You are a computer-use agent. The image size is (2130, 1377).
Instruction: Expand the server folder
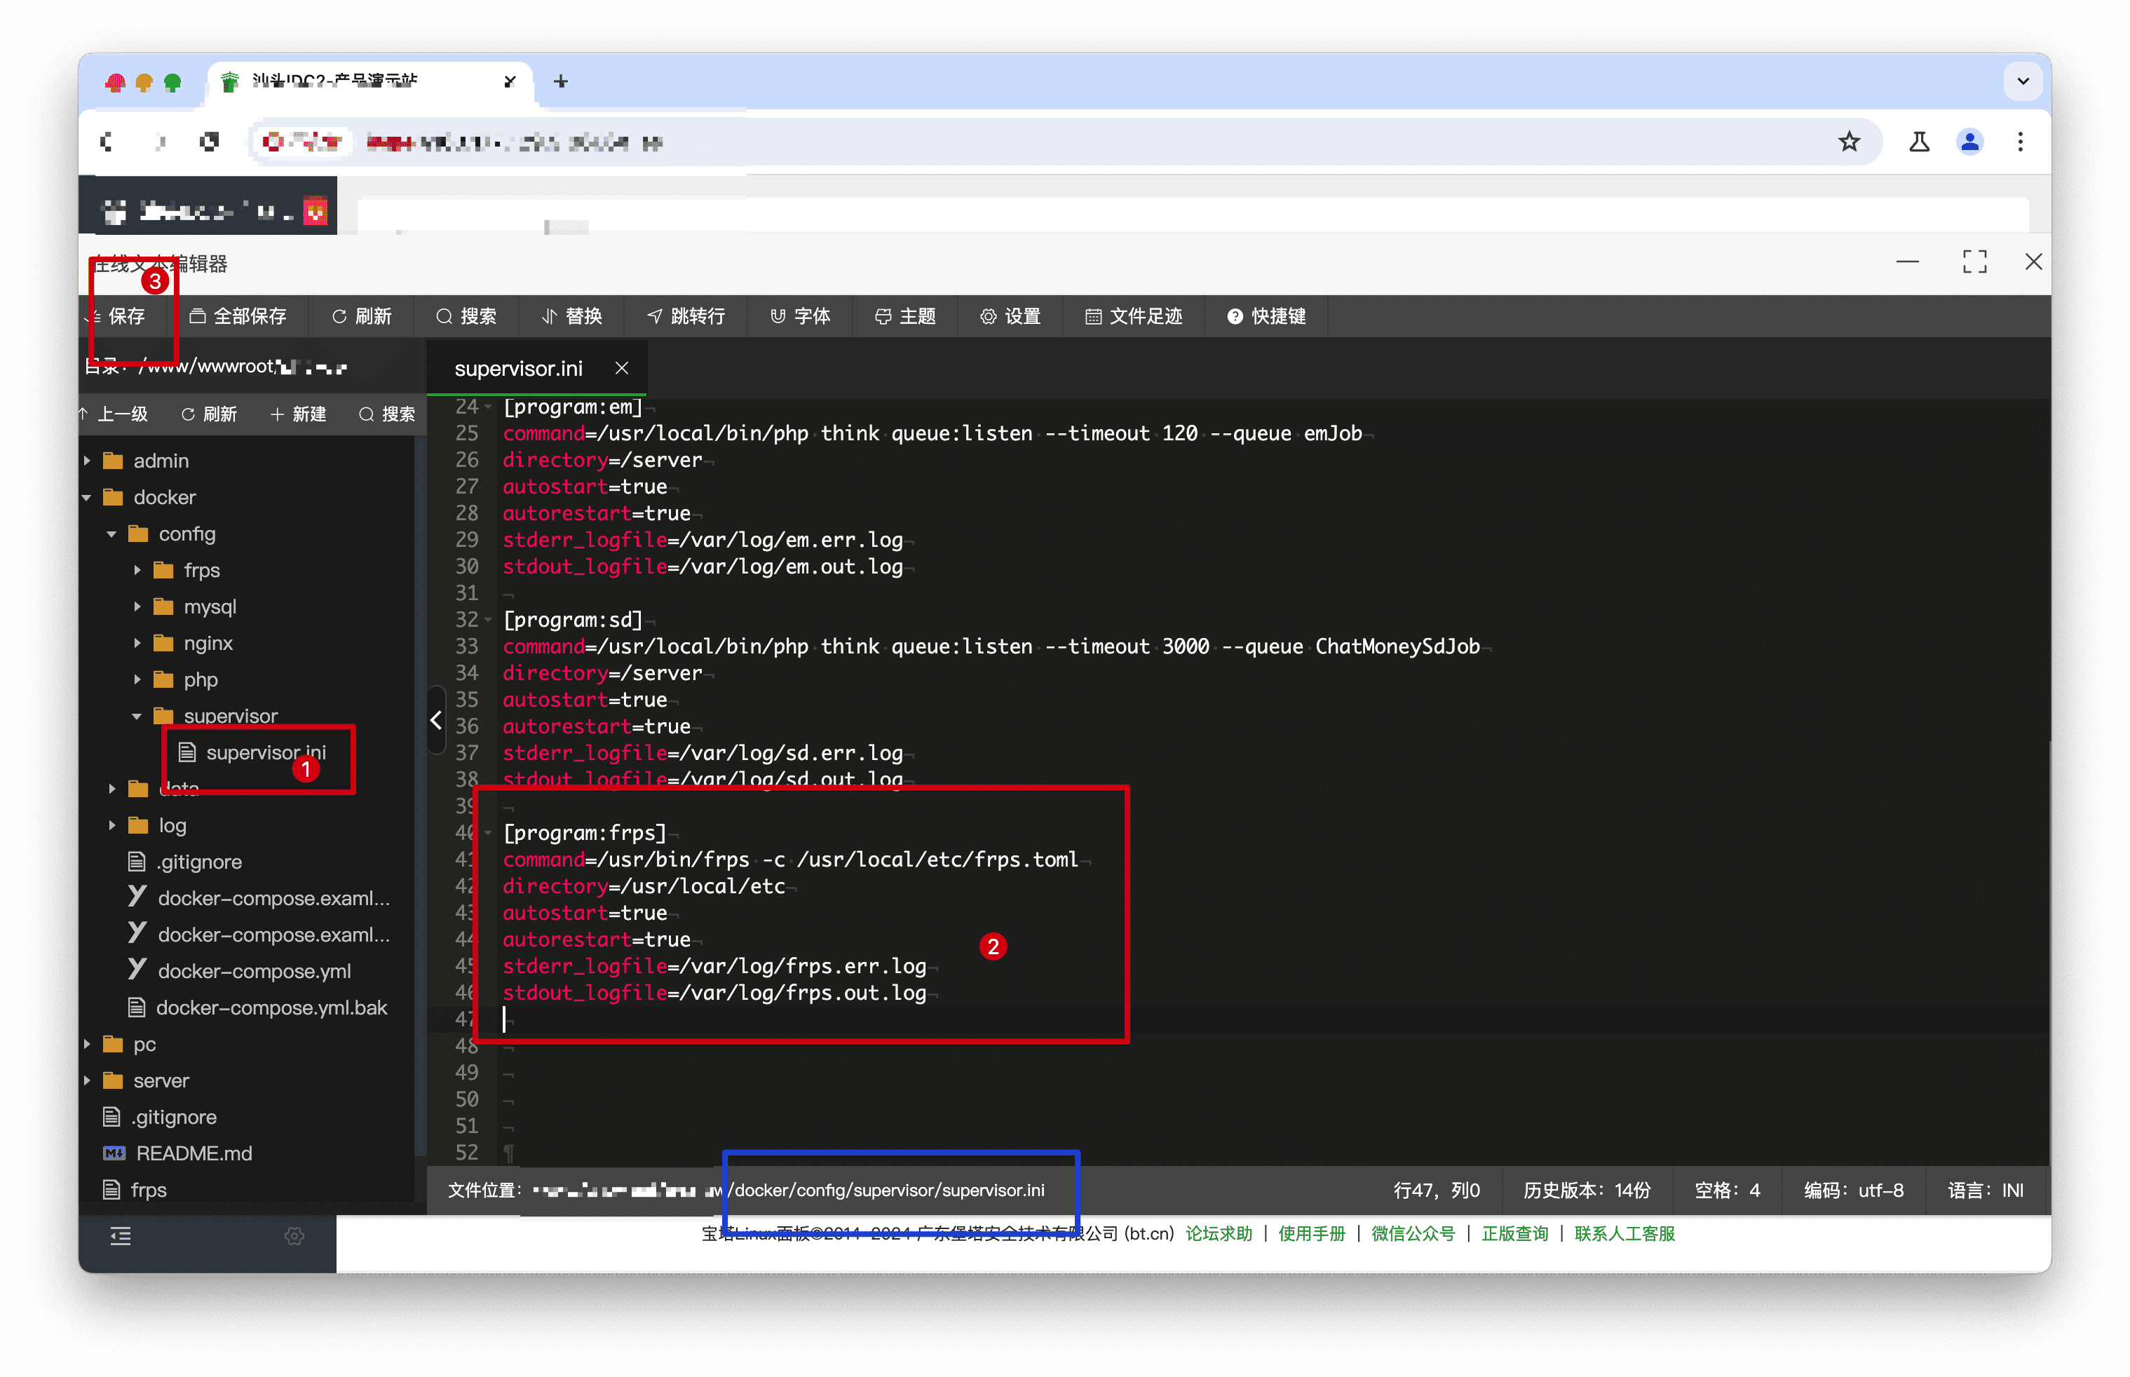[x=87, y=1081]
